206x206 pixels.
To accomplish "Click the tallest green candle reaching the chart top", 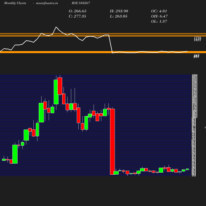I will coord(56,92).
